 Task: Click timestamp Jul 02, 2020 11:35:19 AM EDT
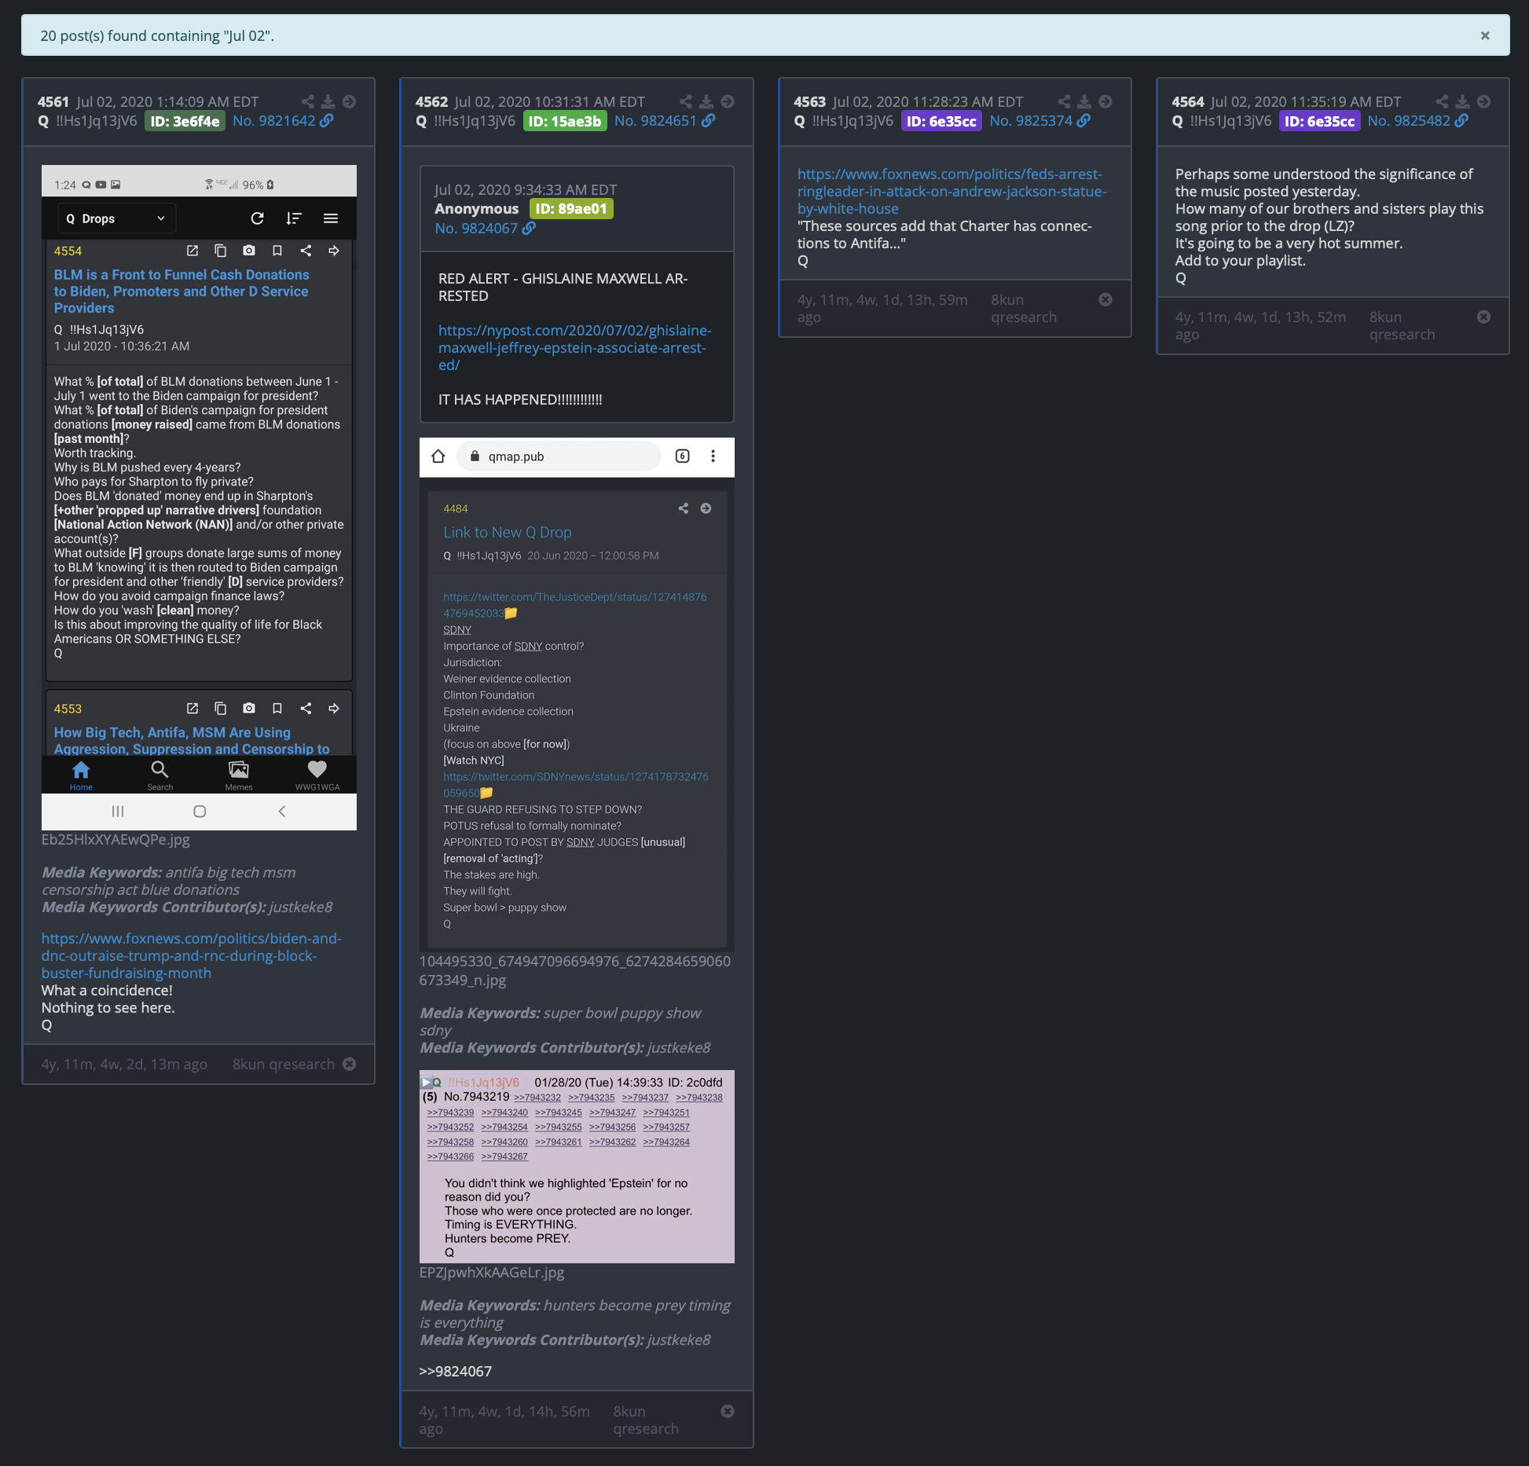1306,101
